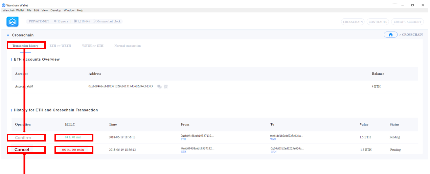Click To address in Cancel row
Screen dimensions: 430x174
pos(287,148)
